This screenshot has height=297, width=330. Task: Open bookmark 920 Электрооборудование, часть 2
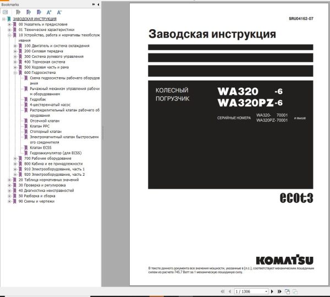click(x=54, y=174)
